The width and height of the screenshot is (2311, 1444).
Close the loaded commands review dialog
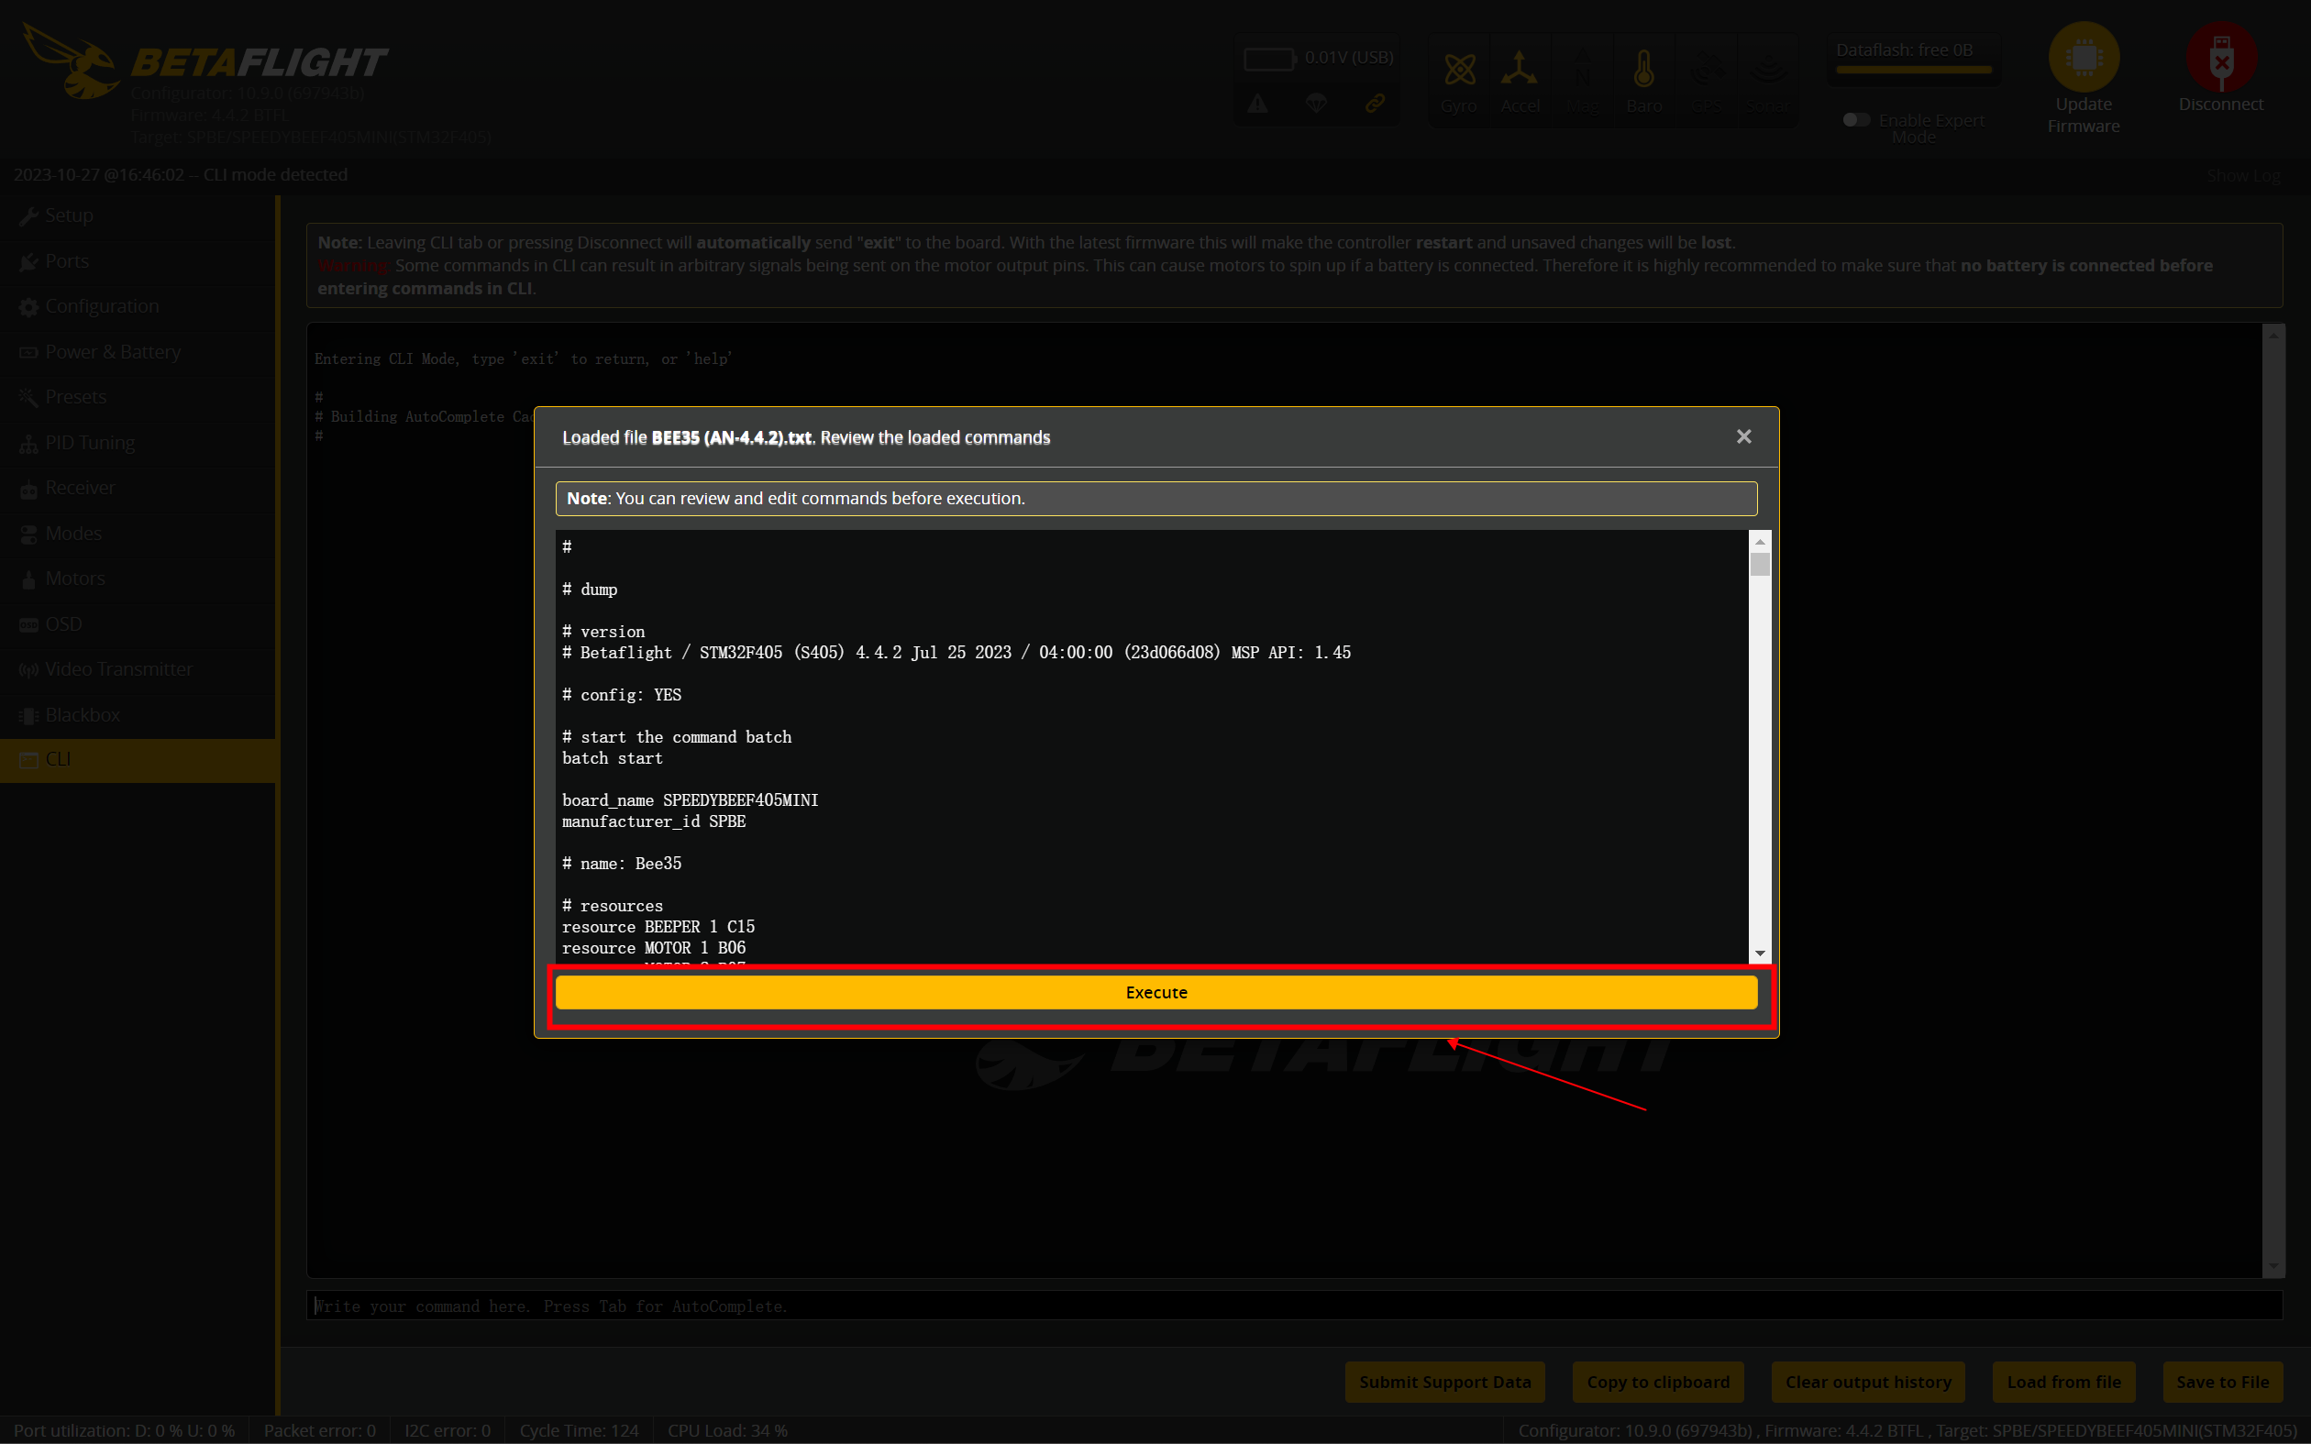1743,436
